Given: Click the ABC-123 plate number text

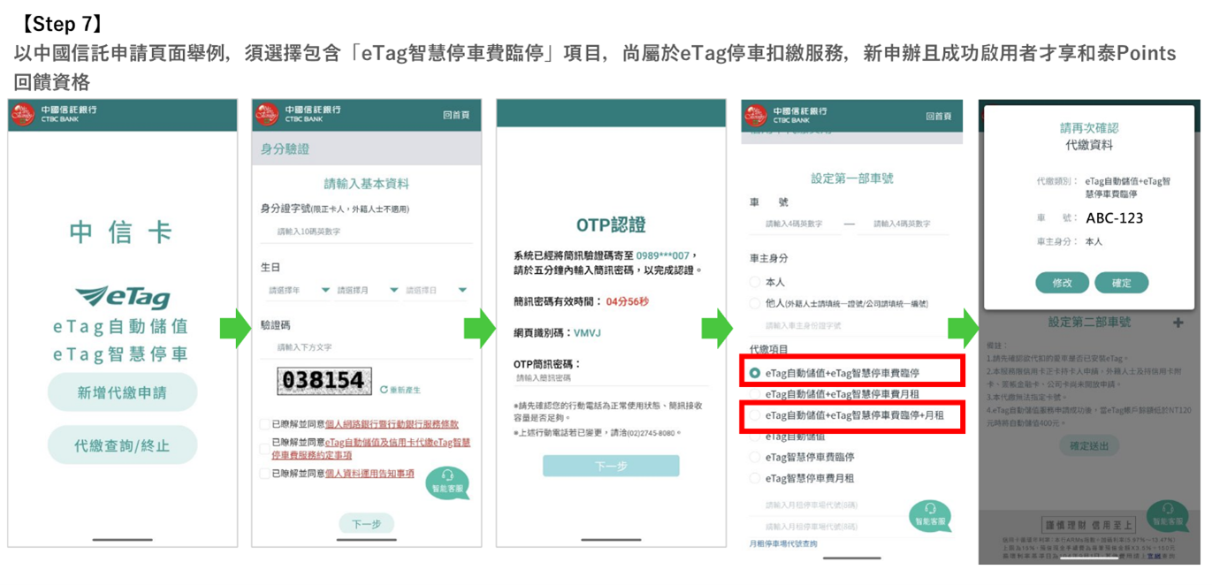Looking at the screenshot, I should tap(1115, 217).
